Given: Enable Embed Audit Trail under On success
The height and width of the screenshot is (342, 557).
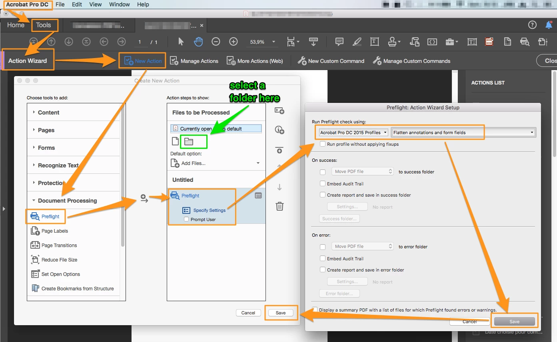Looking at the screenshot, I should click(323, 184).
